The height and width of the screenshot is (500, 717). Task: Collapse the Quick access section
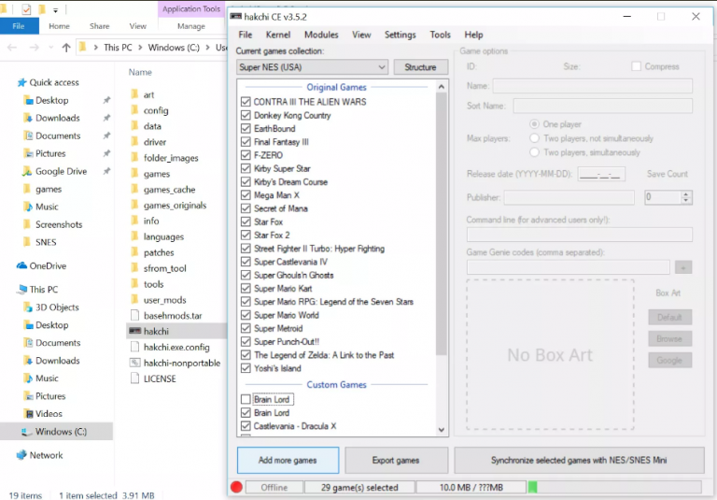pos(7,82)
